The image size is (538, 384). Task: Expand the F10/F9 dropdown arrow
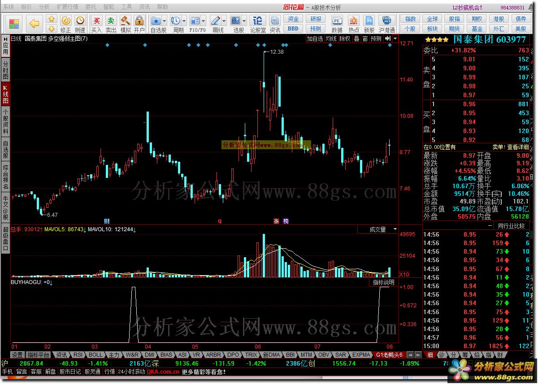pyautogui.click(x=204, y=21)
